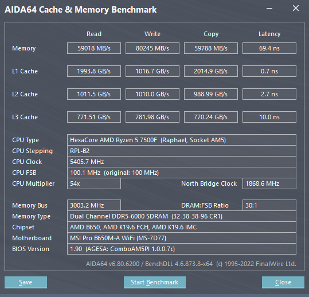This screenshot has width=309, height=297.
Task: Click the DRAM:FSB Ratio label
Action: pyautogui.click(x=205, y=205)
